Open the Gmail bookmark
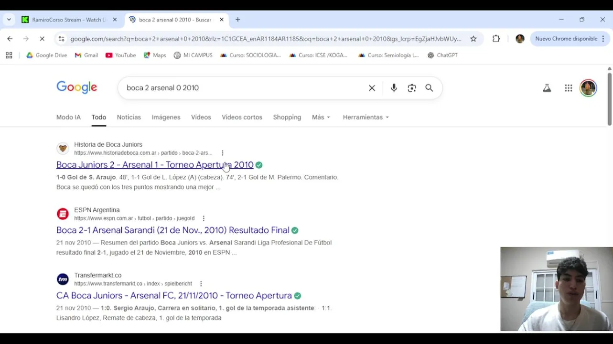The image size is (613, 344). pos(86,55)
